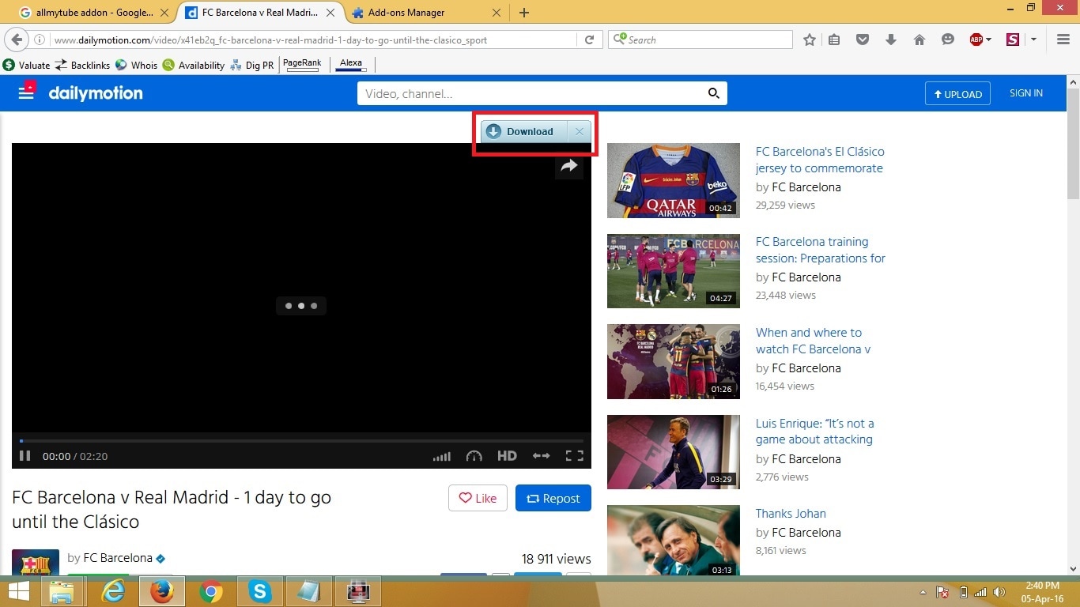1080x607 pixels.
Task: Focus the Firefox Search box
Action: point(700,40)
